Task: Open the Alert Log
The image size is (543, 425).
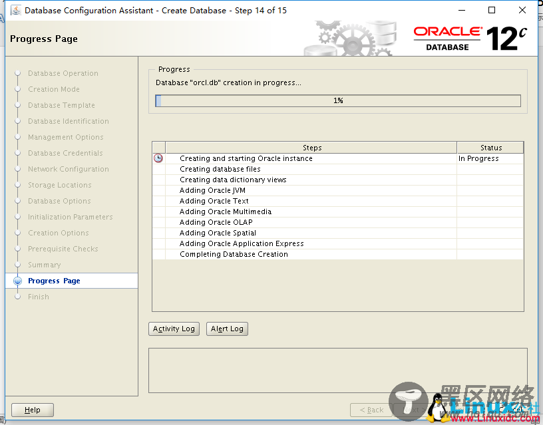Action: click(227, 329)
